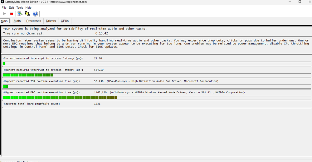Switch to the Processes tab

tap(34, 21)
